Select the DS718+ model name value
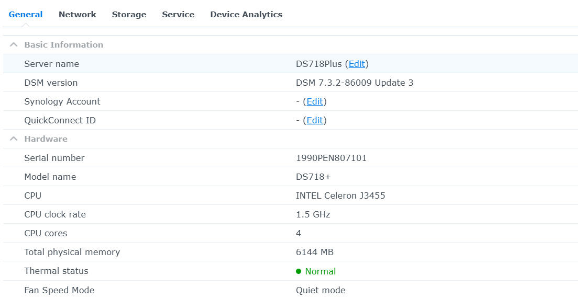Screen dimensions: 584x299 pyautogui.click(x=313, y=177)
